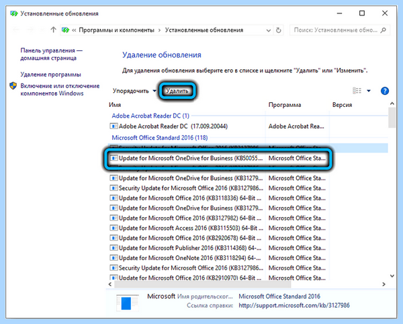Click the vertical scrollbar thumb
This screenshot has width=403, height=324.
(392, 117)
